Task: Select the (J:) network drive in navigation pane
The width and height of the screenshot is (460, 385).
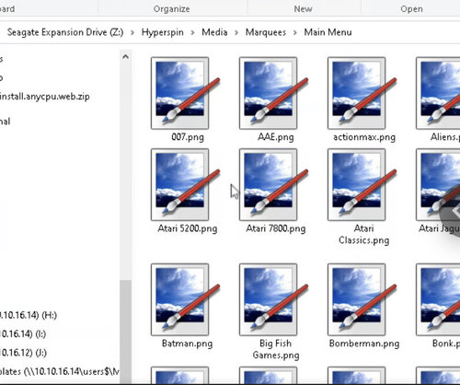Action: (23, 353)
